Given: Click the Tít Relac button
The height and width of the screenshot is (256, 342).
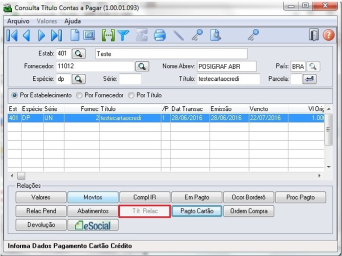Looking at the screenshot, I should tap(145, 211).
